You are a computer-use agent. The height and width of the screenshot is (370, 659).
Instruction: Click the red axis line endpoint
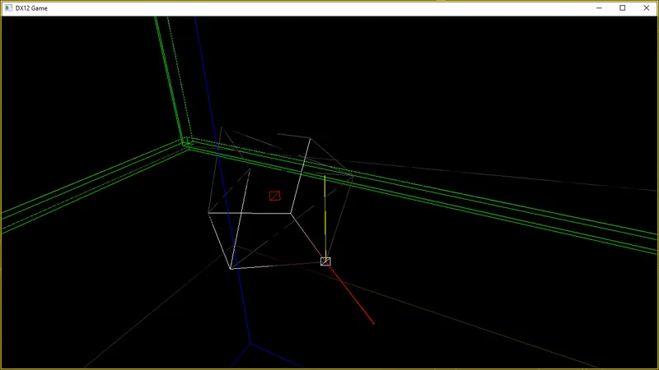[x=374, y=323]
